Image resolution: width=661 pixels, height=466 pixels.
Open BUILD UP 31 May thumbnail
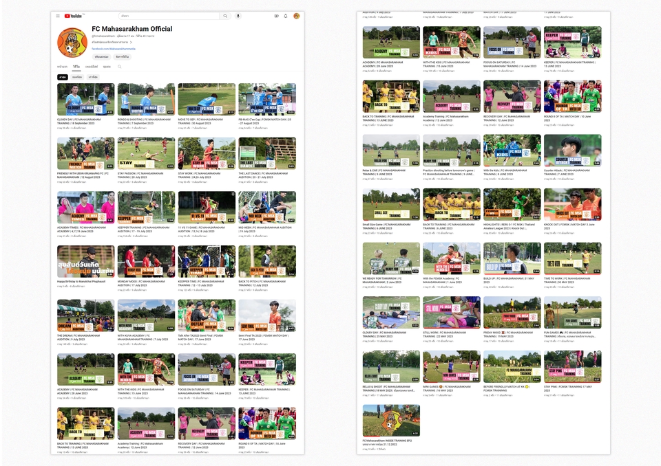pos(512,258)
